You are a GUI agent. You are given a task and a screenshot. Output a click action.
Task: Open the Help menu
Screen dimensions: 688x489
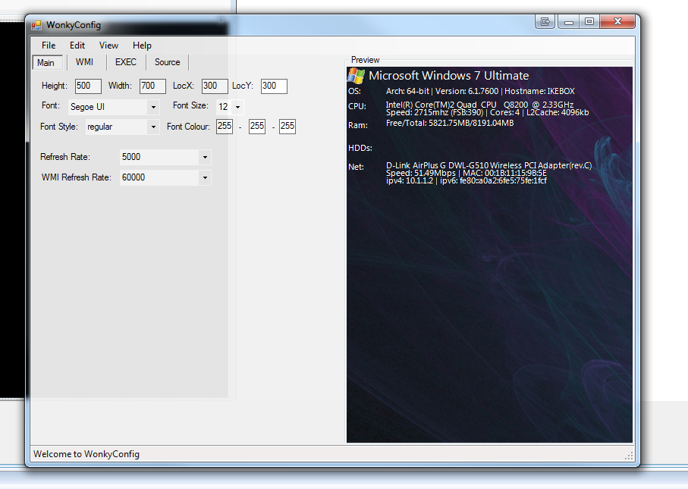coord(142,45)
